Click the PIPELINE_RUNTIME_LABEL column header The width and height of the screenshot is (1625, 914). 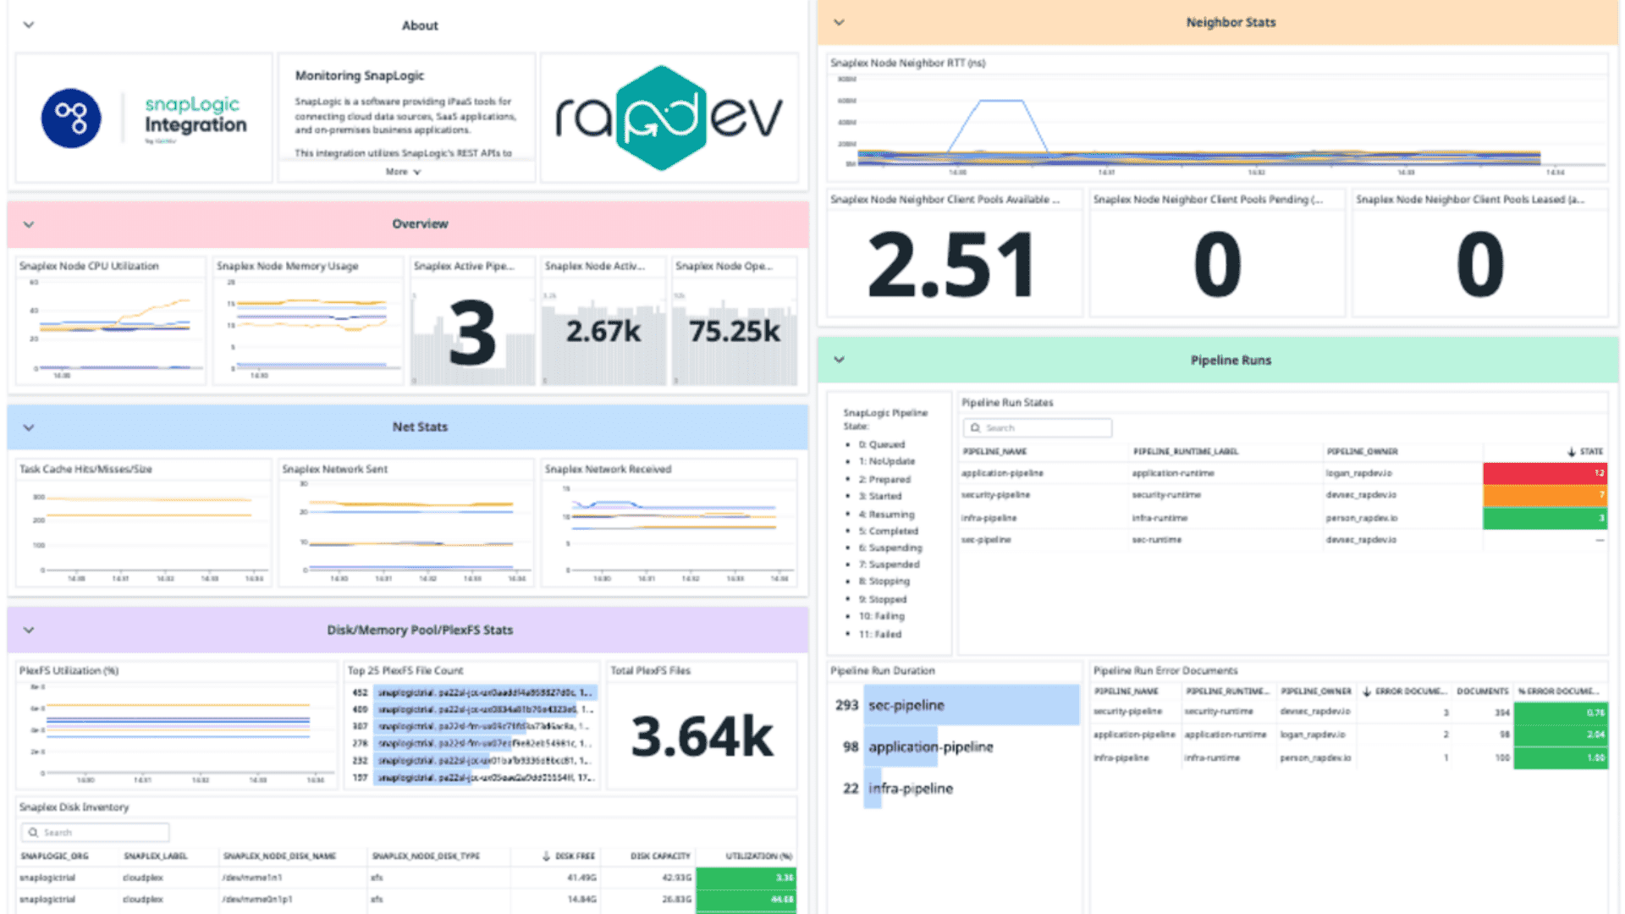coord(1185,452)
